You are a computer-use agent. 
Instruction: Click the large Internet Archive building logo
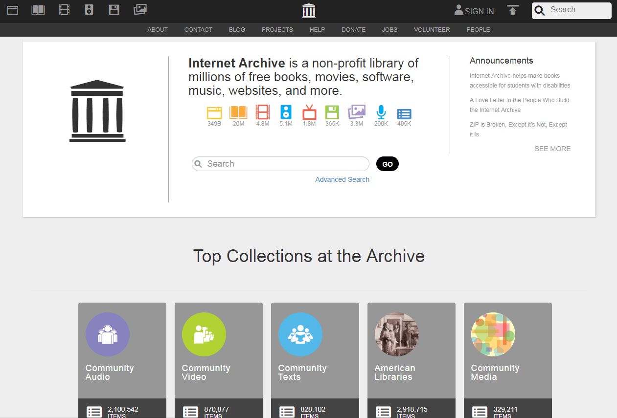[x=97, y=111]
